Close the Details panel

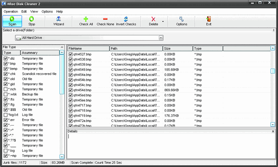point(273,131)
